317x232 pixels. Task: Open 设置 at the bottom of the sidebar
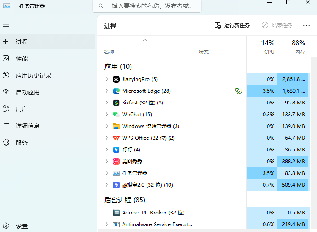pyautogui.click(x=22, y=226)
